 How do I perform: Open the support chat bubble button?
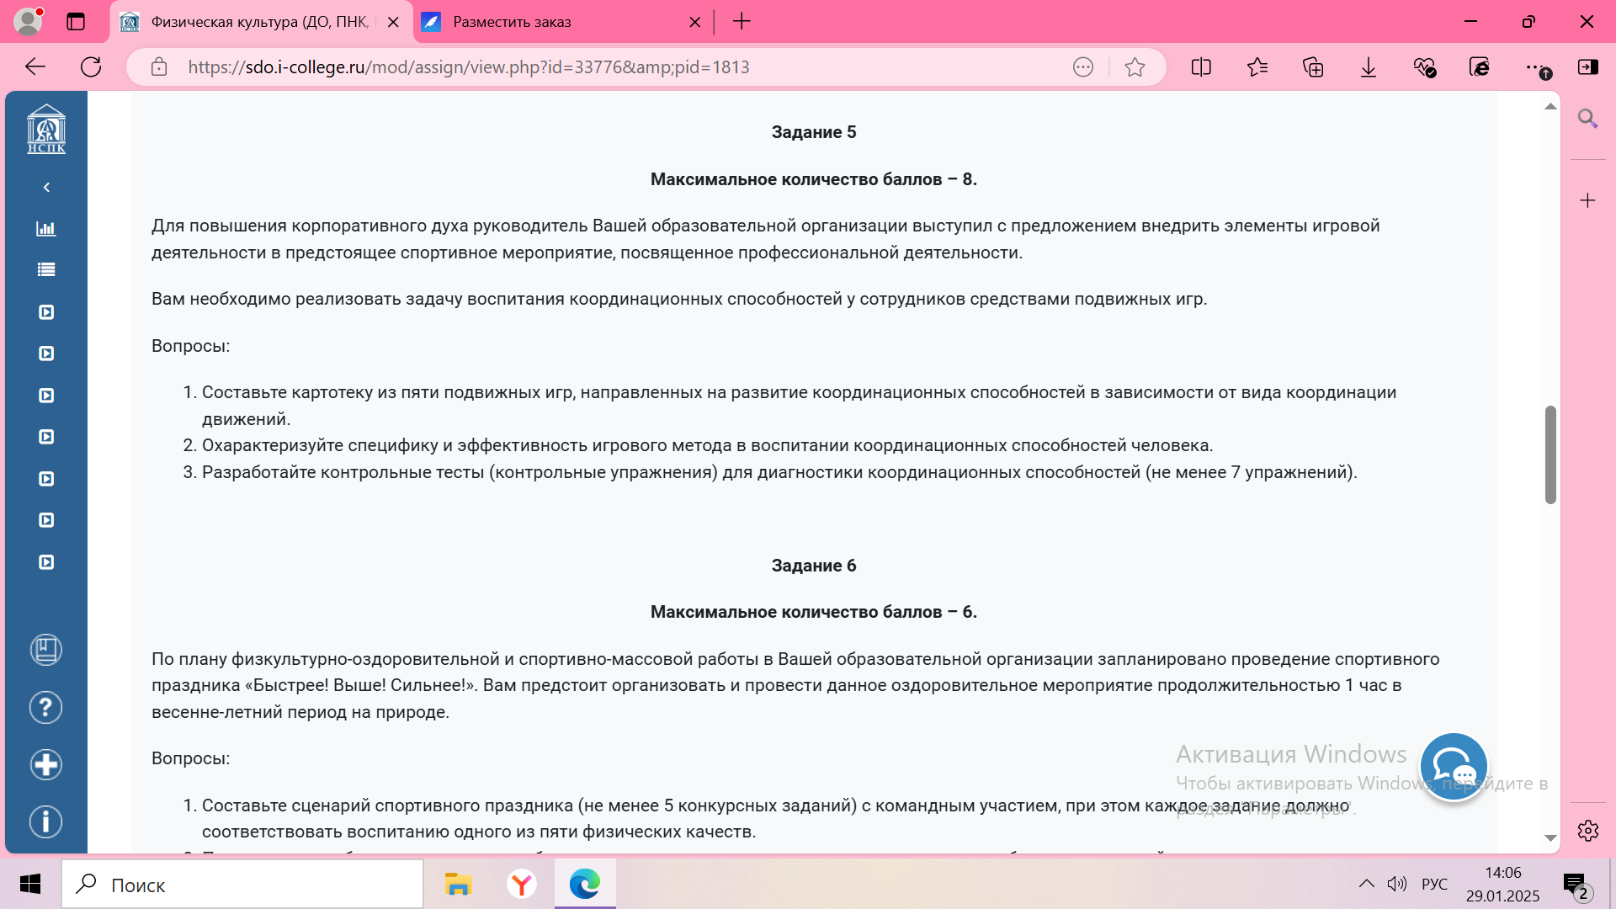click(x=1454, y=767)
